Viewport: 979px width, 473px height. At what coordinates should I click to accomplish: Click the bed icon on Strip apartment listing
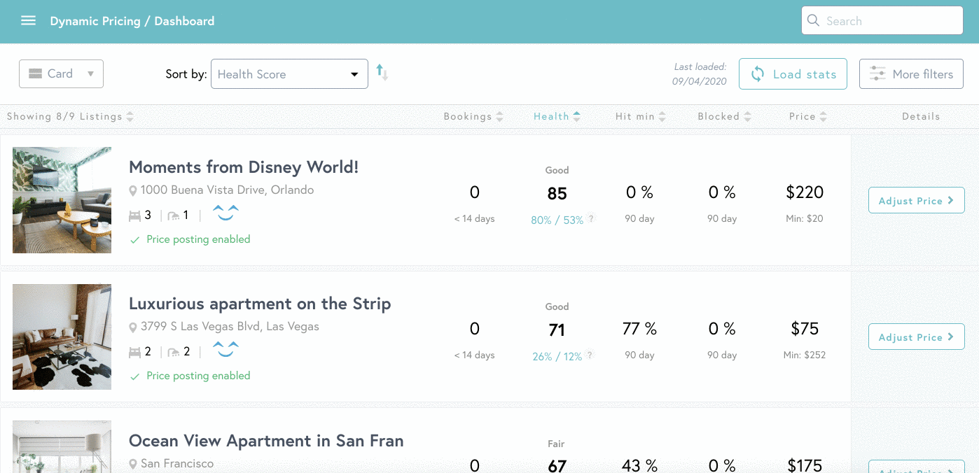coord(135,353)
